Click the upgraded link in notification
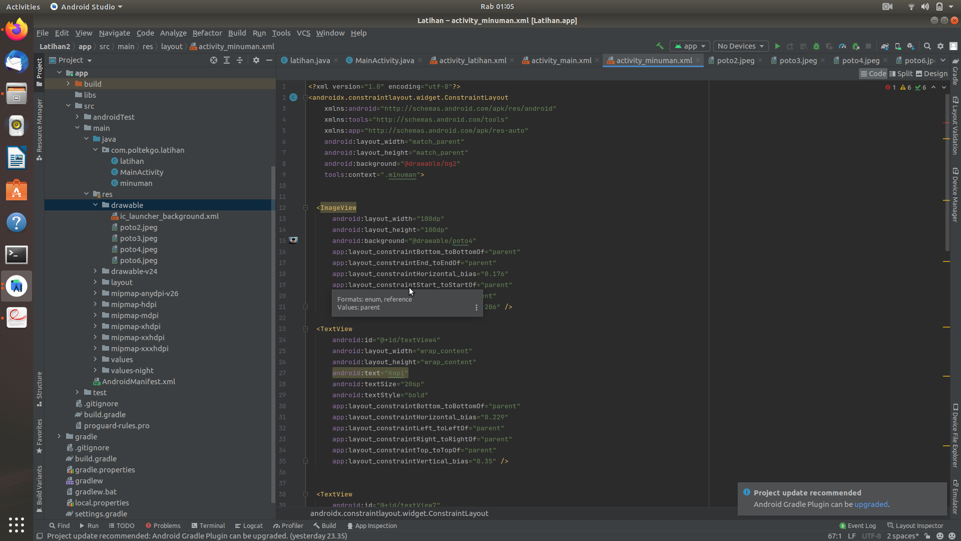The image size is (961, 541). (x=870, y=504)
